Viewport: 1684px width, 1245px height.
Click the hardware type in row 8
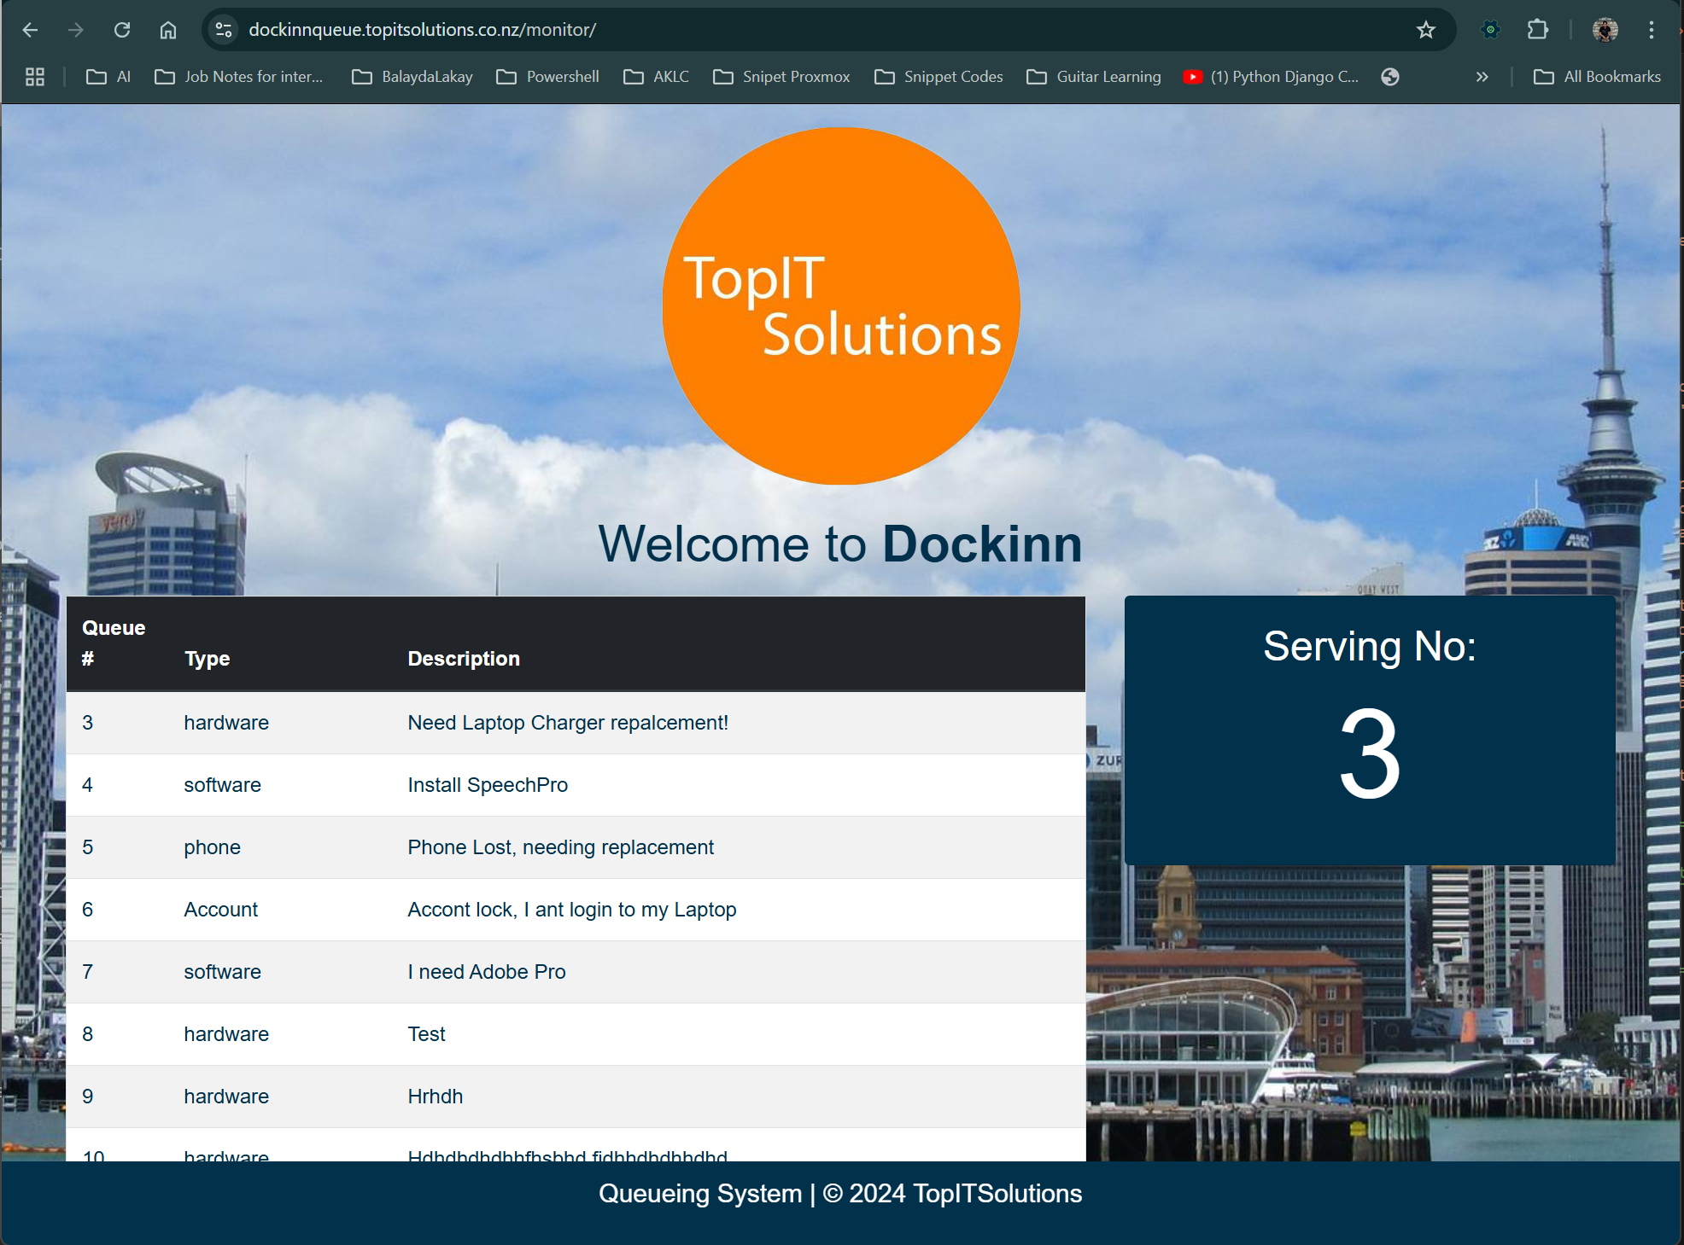pyautogui.click(x=226, y=1034)
